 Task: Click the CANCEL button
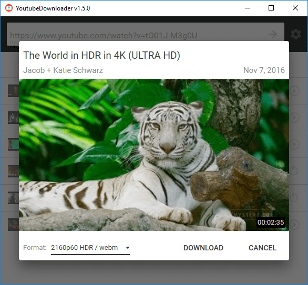pyautogui.click(x=262, y=248)
